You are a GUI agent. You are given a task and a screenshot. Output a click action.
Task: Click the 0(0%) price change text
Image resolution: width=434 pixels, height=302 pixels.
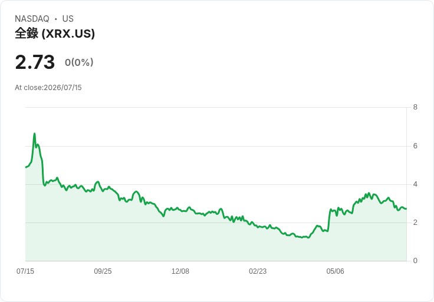(79, 62)
